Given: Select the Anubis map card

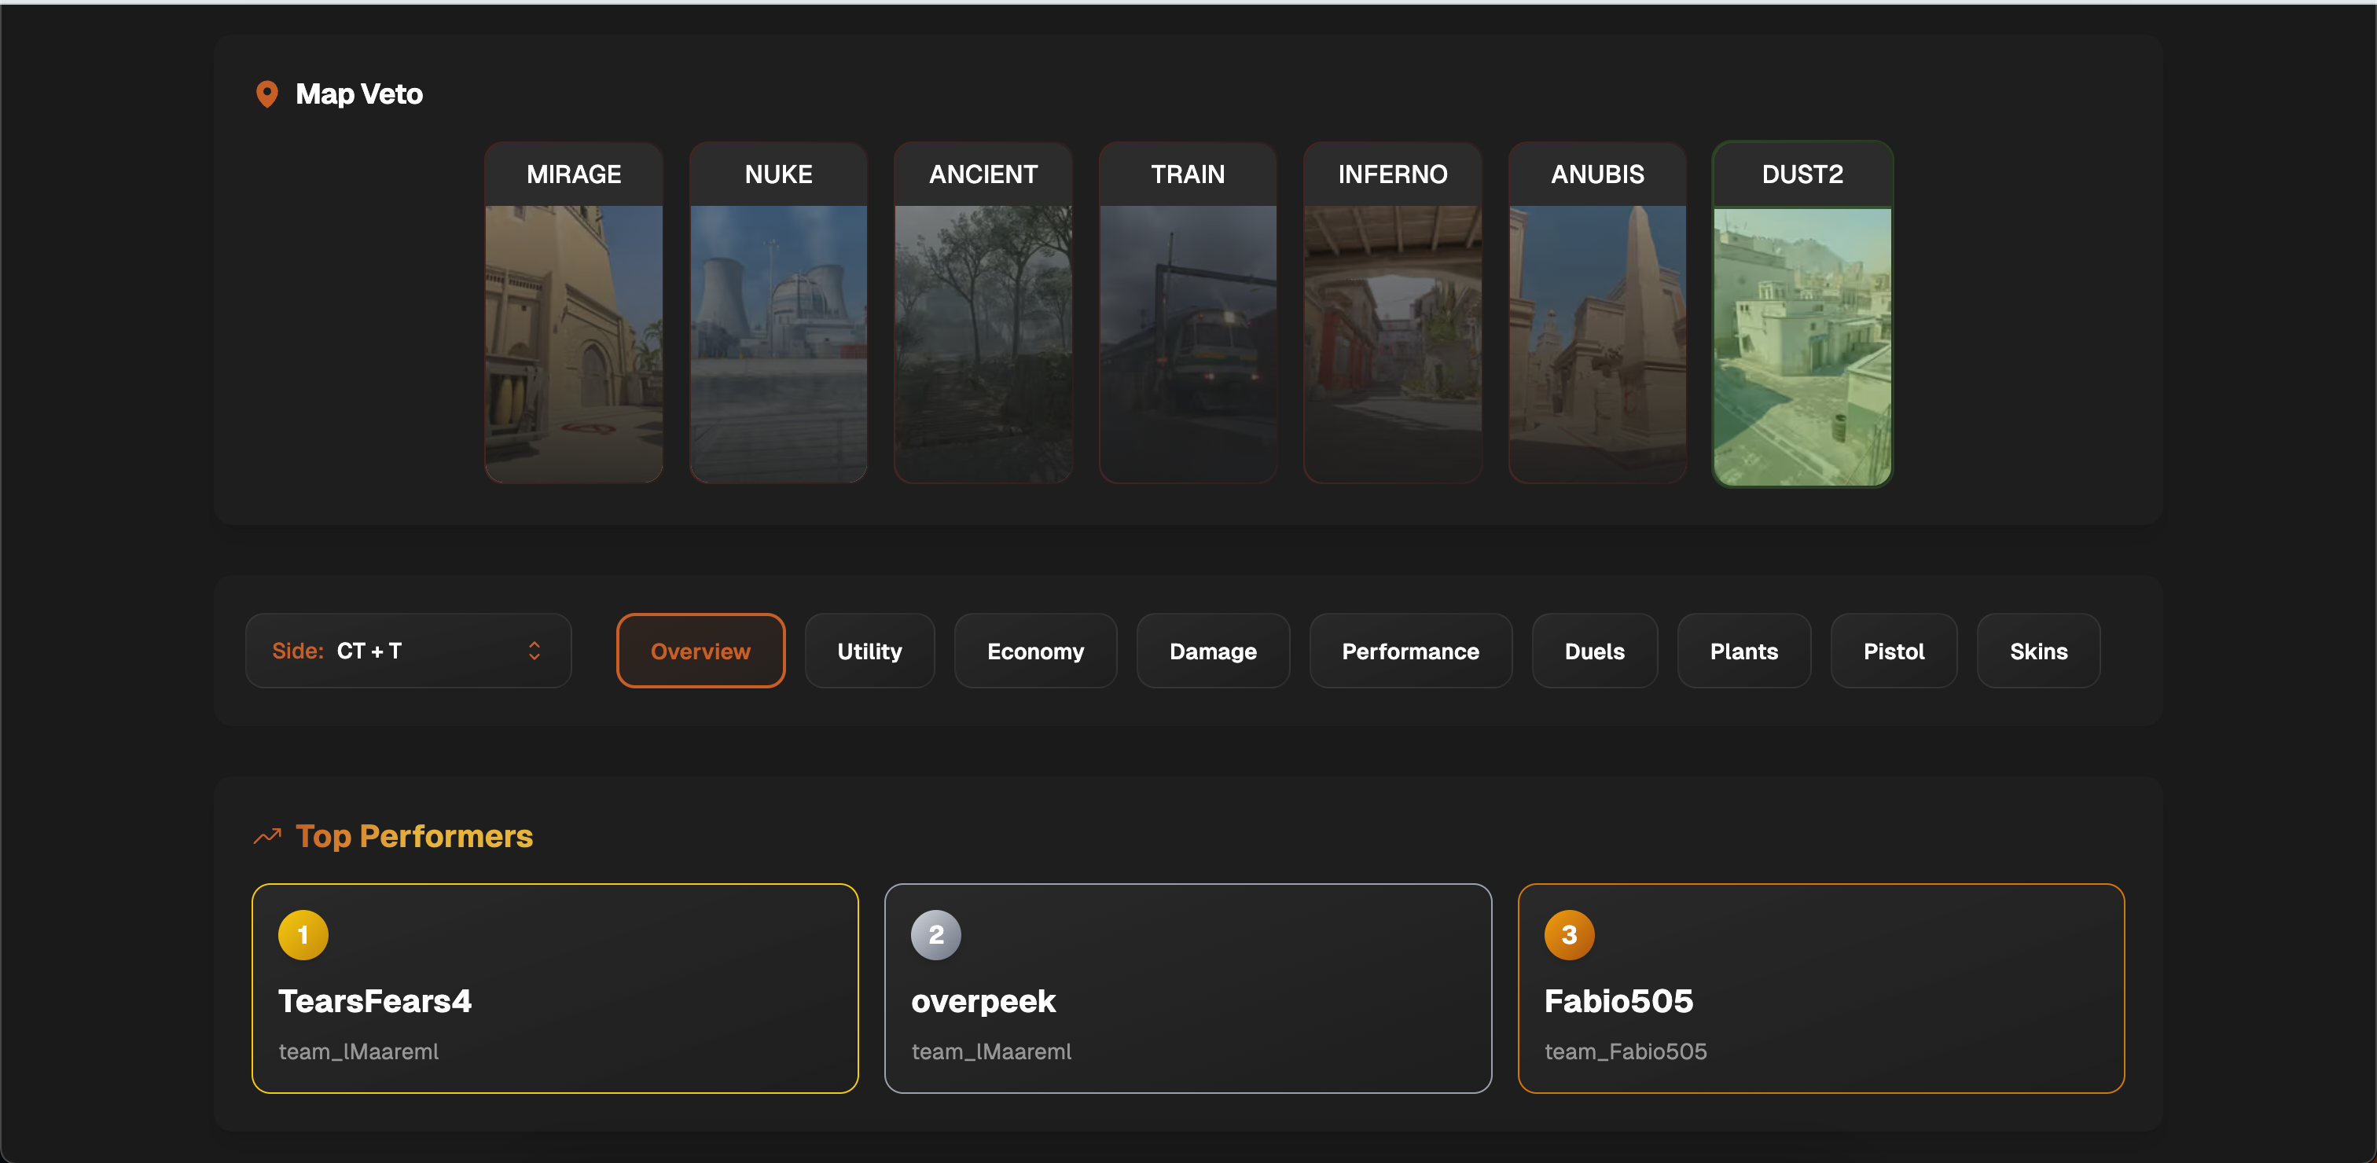Looking at the screenshot, I should point(1598,313).
